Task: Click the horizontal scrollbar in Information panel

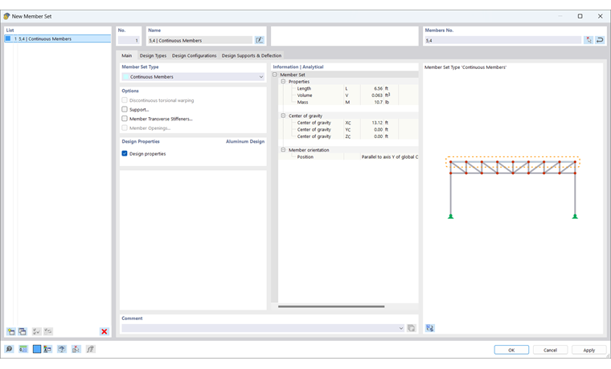Action: 331,306
